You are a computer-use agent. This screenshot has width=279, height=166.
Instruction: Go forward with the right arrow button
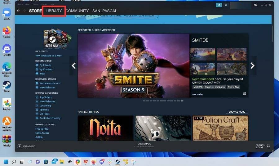tap(24, 11)
